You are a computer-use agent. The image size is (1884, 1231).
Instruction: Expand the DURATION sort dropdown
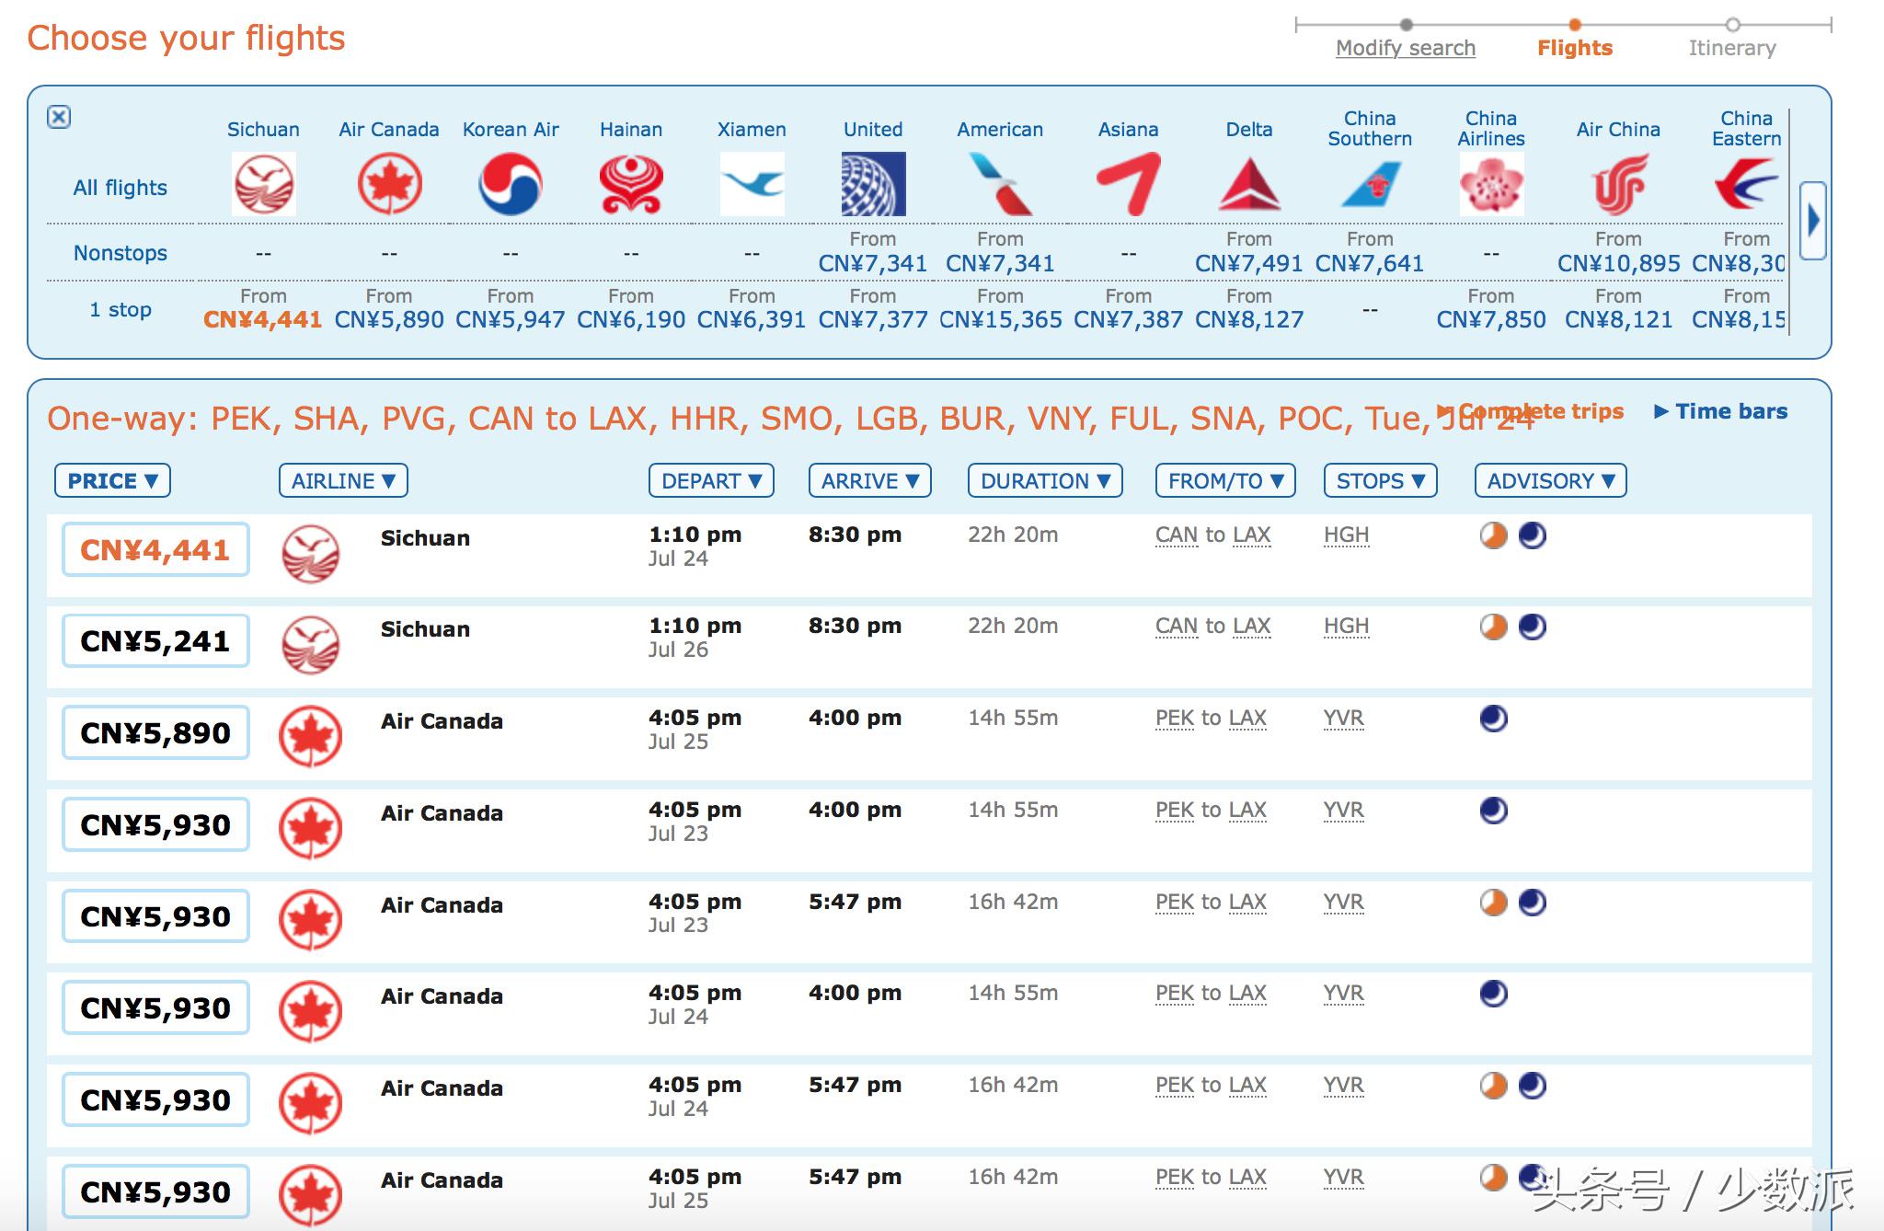pos(1044,481)
